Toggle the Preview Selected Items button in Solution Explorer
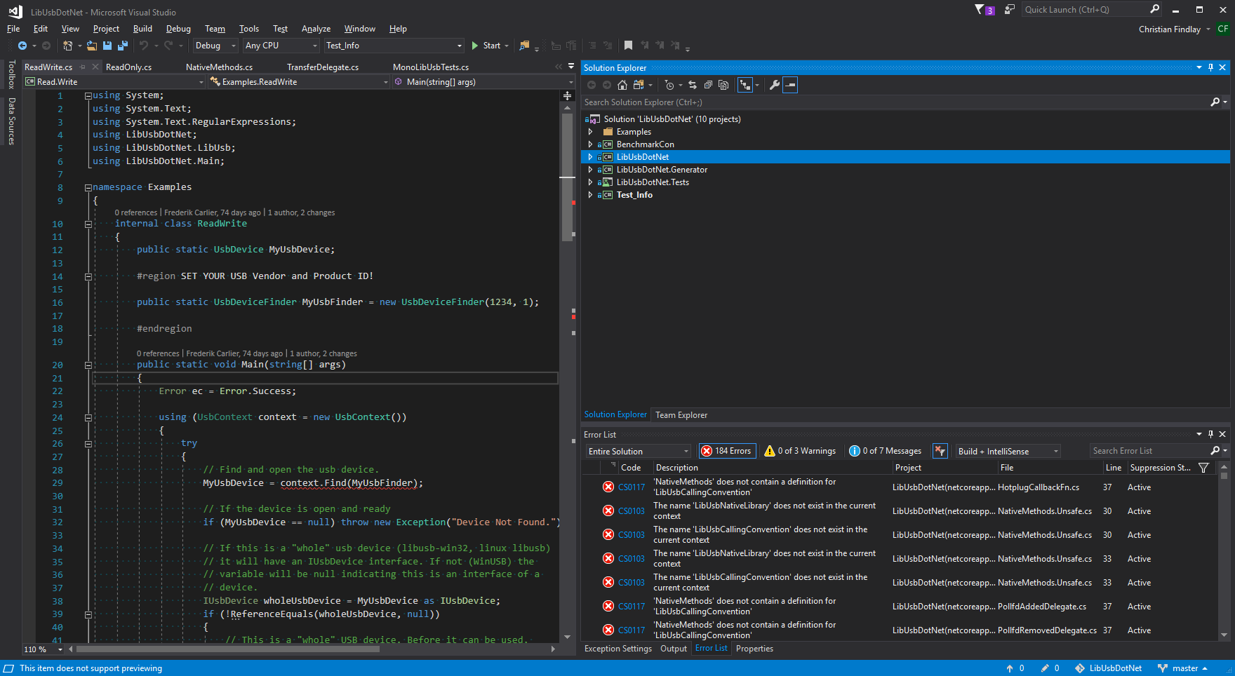1235x676 pixels. [790, 85]
